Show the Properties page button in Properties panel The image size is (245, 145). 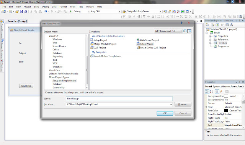pos(217,92)
